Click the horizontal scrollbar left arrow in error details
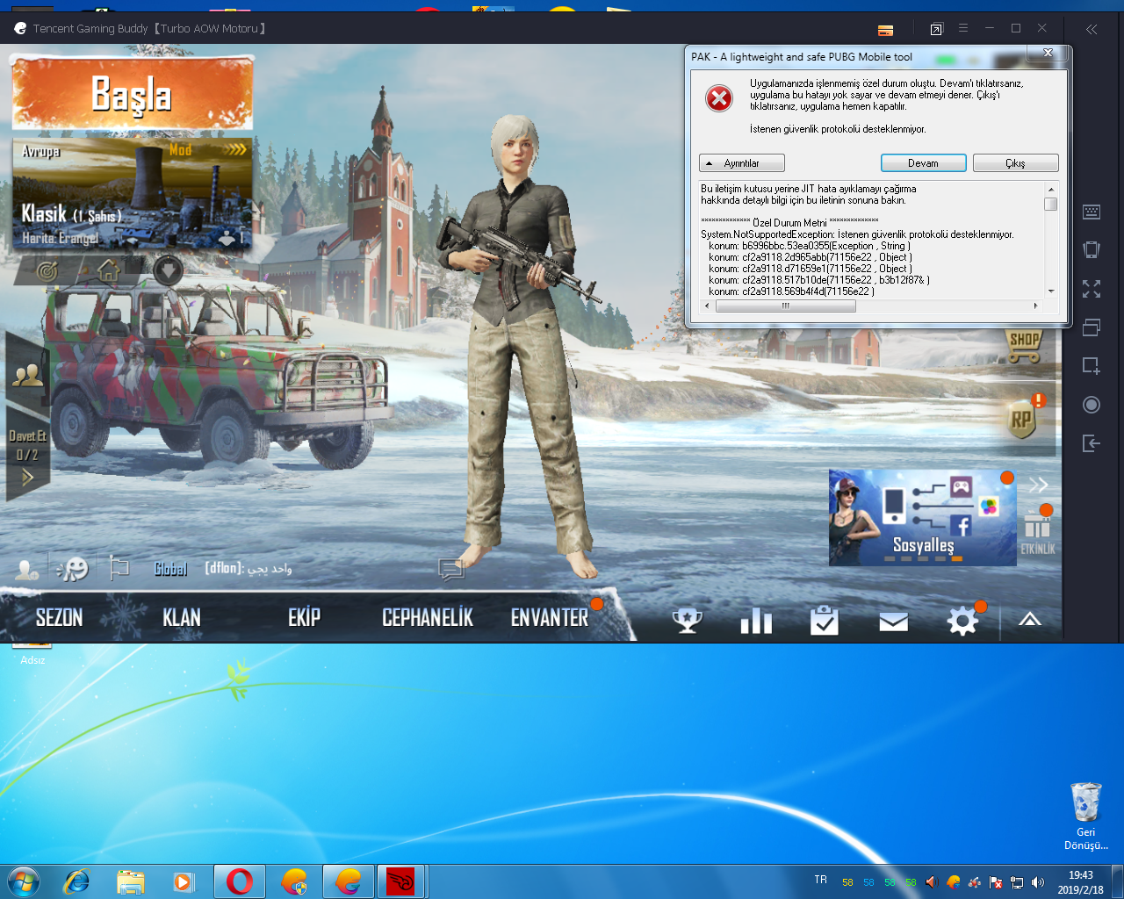 [x=708, y=306]
